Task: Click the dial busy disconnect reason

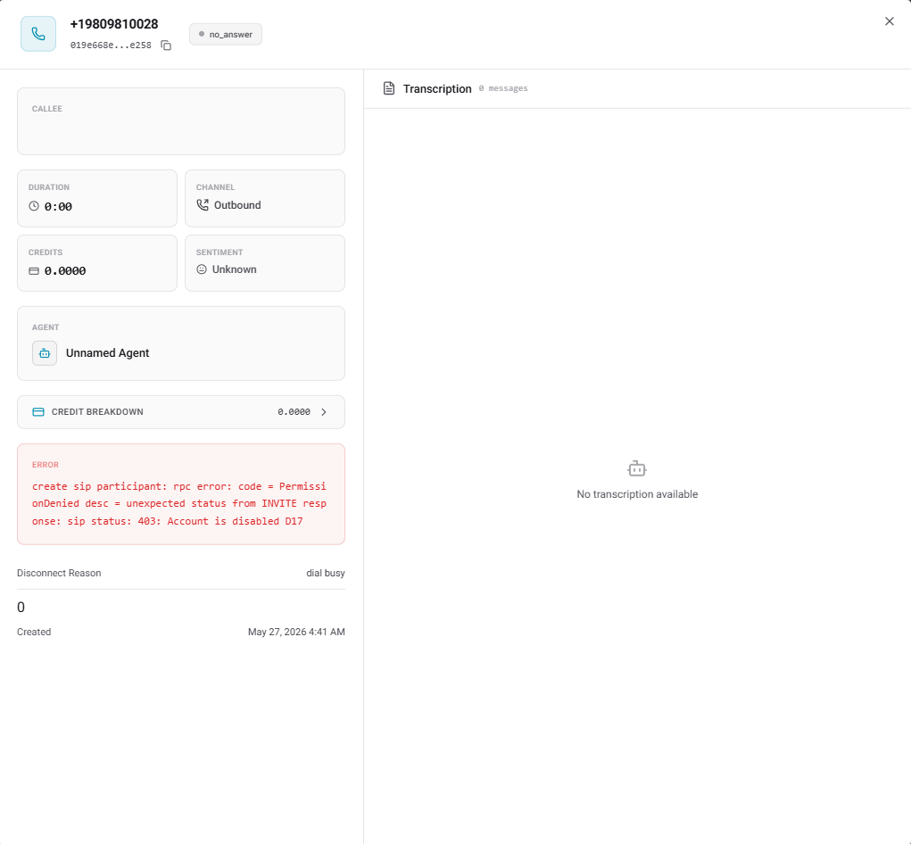Action: 326,574
